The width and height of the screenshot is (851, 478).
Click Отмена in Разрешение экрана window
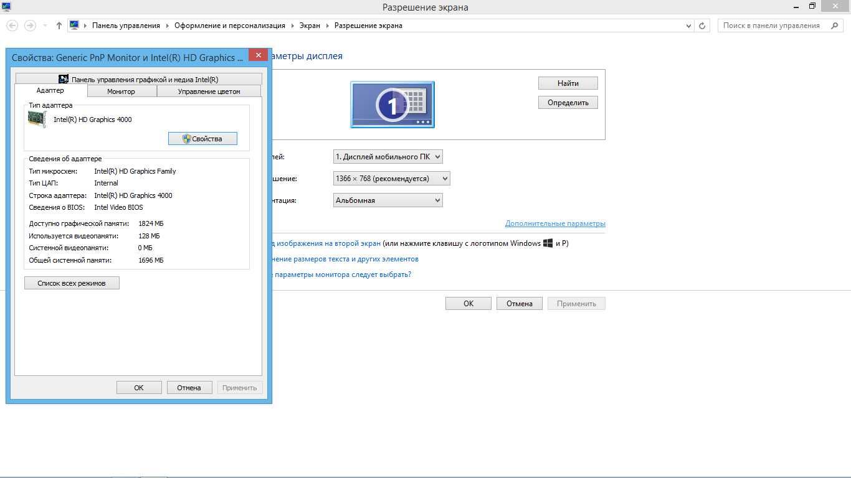click(x=520, y=304)
